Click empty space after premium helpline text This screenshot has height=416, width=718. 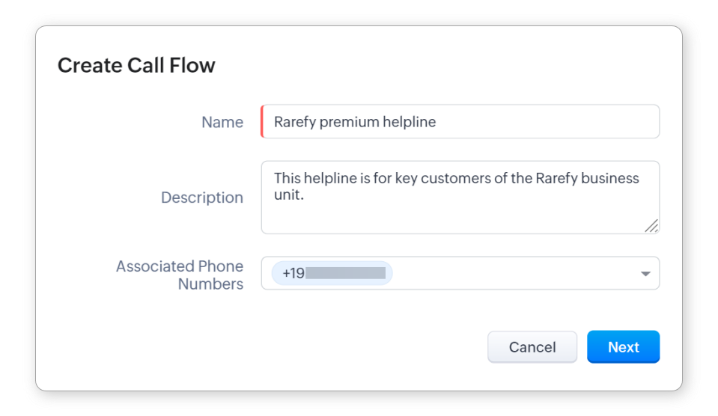coord(547,122)
